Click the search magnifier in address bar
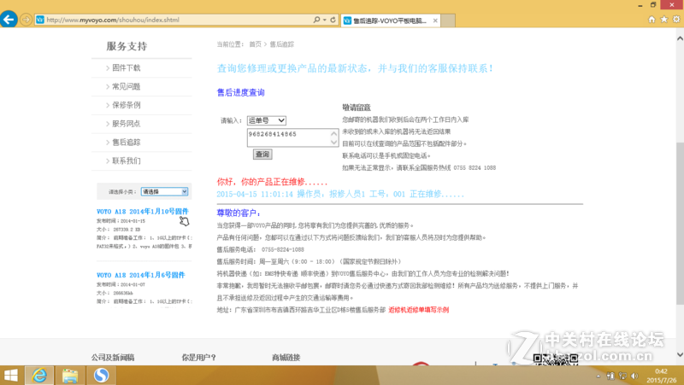The width and height of the screenshot is (684, 385). click(x=316, y=20)
